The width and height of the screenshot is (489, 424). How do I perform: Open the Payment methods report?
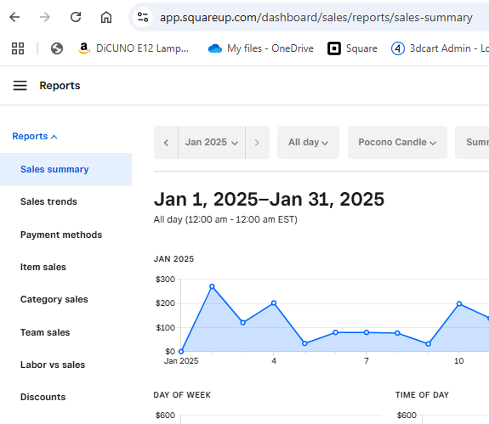[x=61, y=235]
